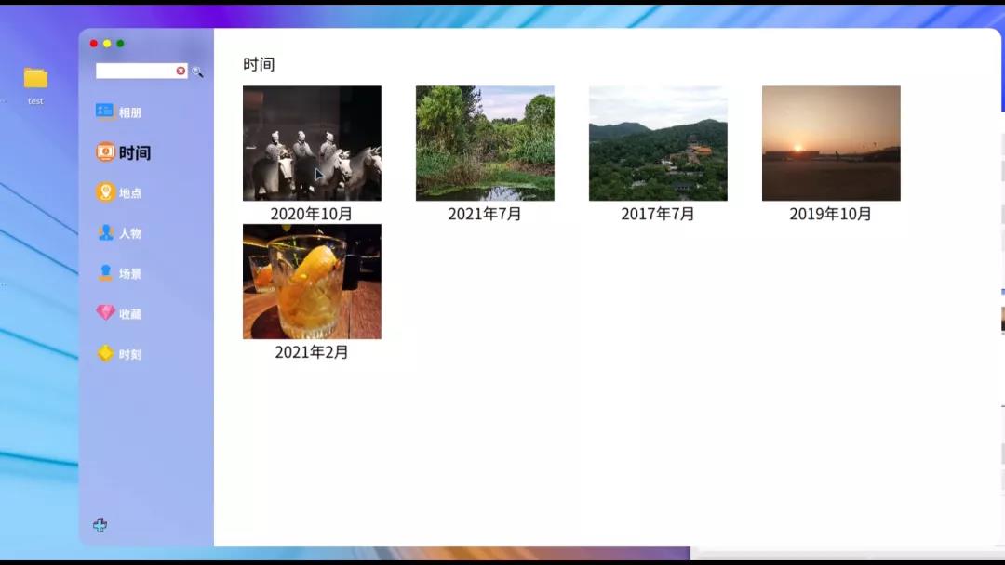View photos from 2017年7月
Viewport: 1005px width, 565px height.
658,143
